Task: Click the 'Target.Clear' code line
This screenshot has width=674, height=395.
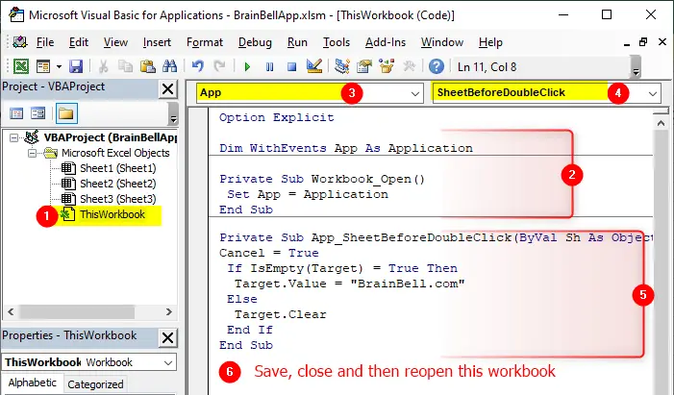Action: pyautogui.click(x=280, y=314)
